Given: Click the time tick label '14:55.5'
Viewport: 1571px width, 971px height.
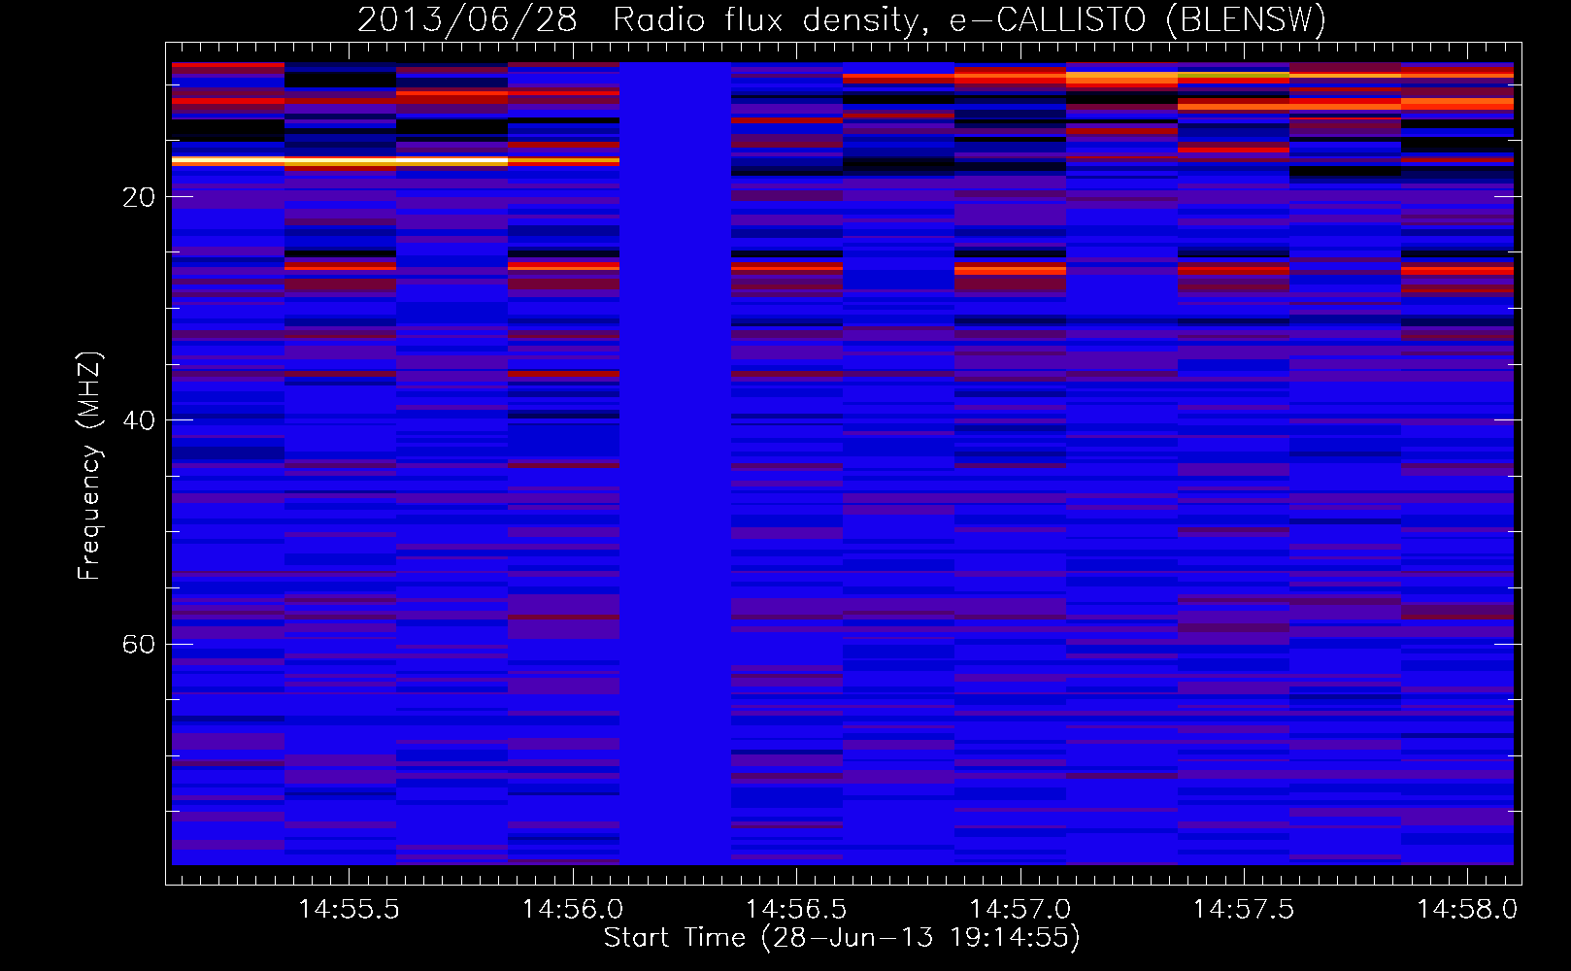Looking at the screenshot, I should click(349, 910).
